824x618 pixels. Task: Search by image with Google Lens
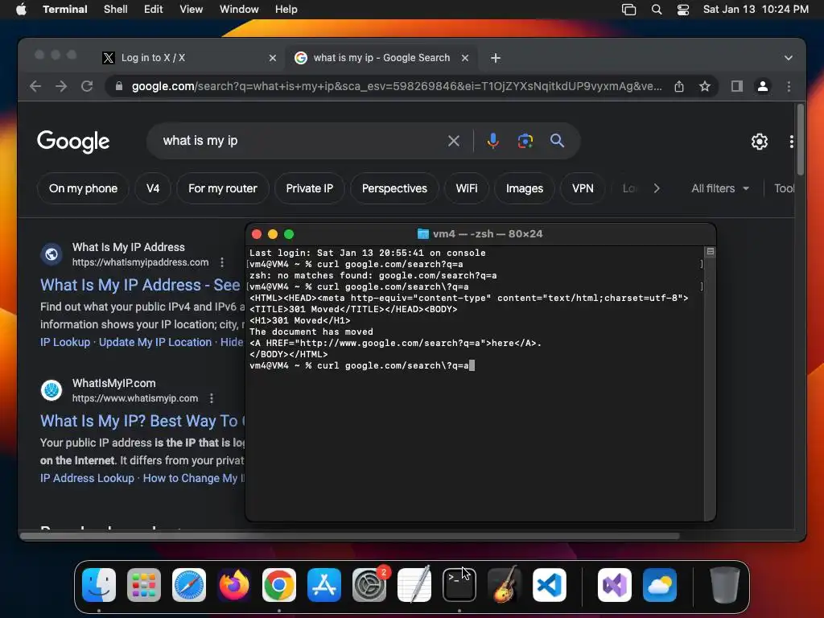(525, 141)
